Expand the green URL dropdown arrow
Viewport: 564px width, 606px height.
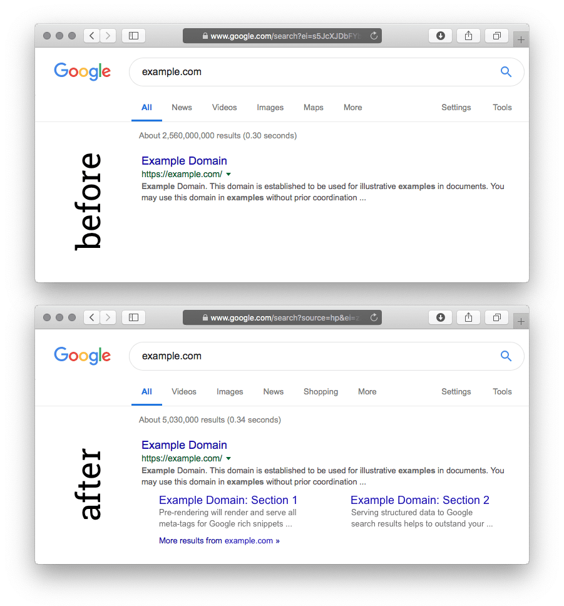(x=228, y=175)
